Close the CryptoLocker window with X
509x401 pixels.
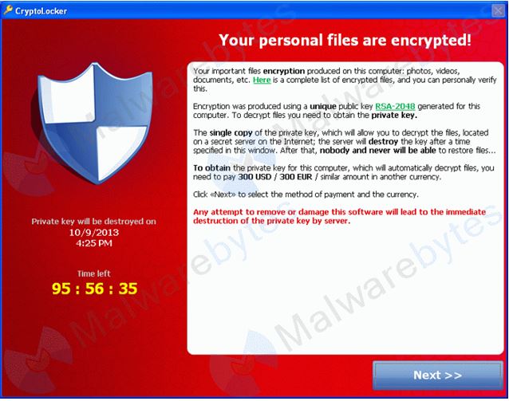(498, 10)
